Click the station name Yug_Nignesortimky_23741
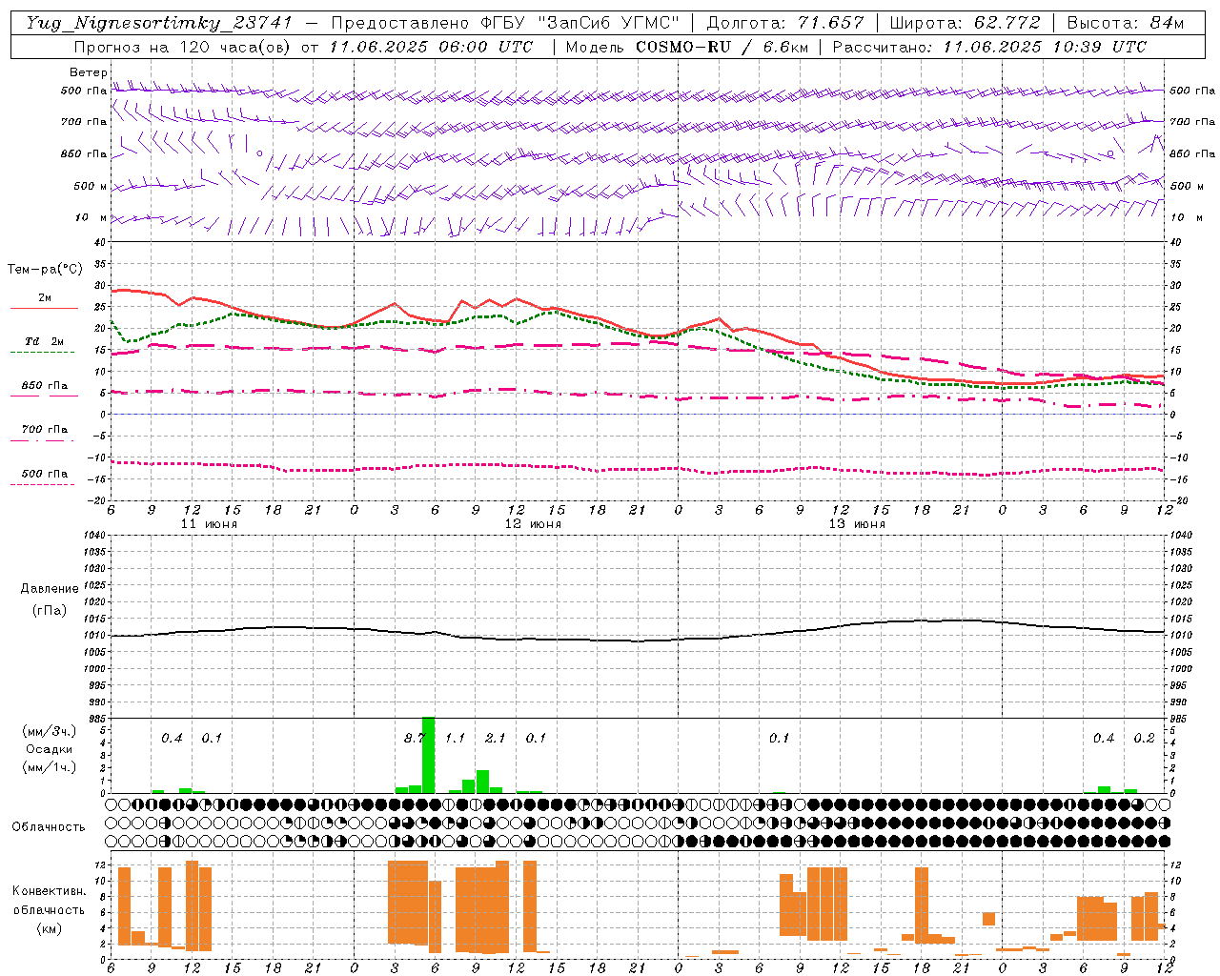The image size is (1220, 976). pyautogui.click(x=159, y=23)
